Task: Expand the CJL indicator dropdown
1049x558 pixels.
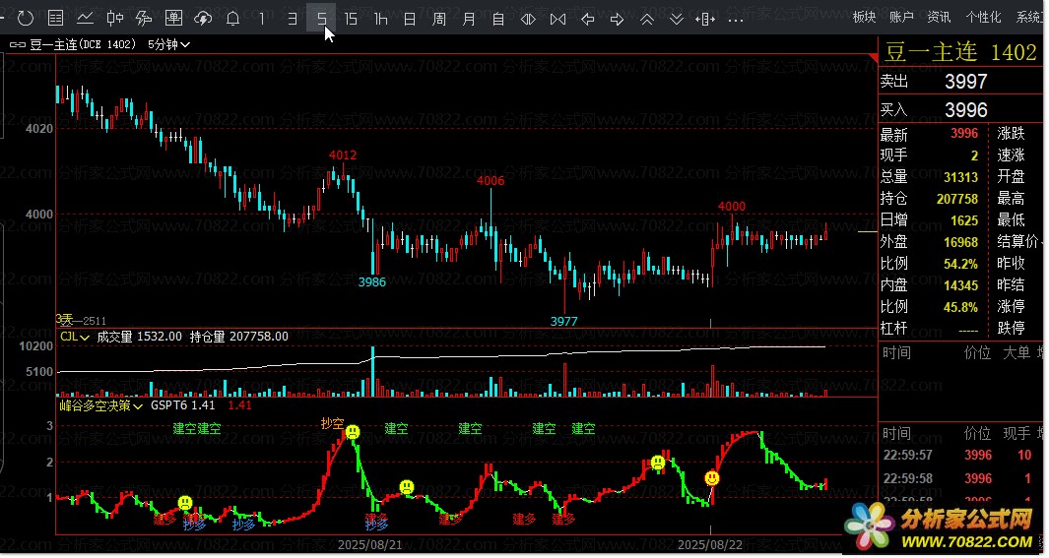Action: tap(74, 337)
